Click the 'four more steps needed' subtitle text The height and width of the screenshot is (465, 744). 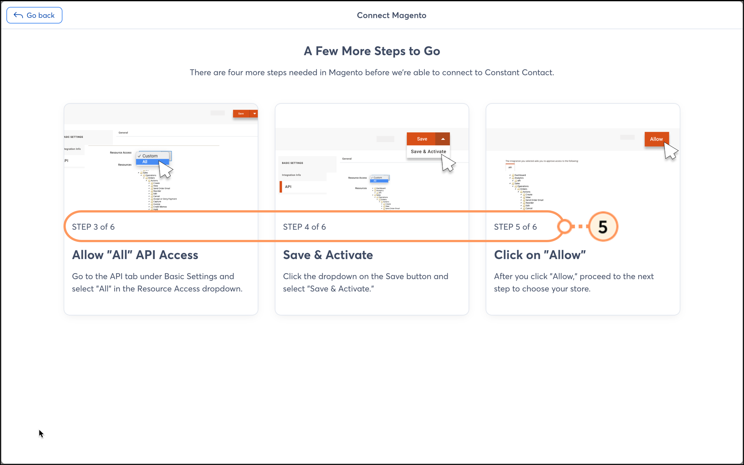[372, 72]
